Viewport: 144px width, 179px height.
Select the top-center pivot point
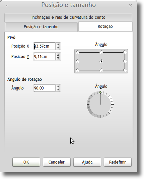click(101, 52)
